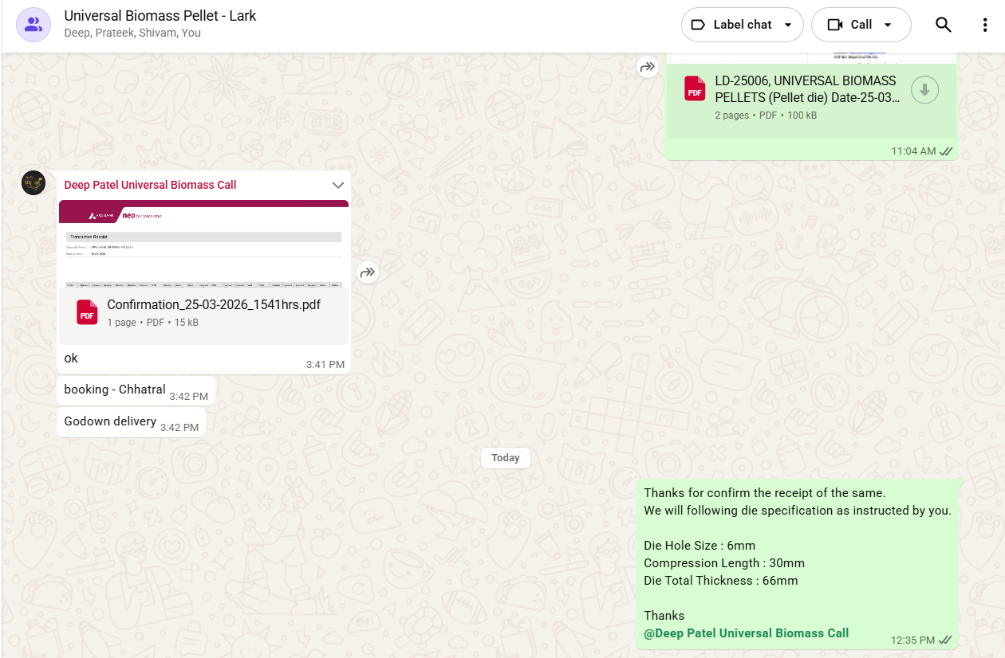Forward the Confirmation PDF message

tap(367, 272)
